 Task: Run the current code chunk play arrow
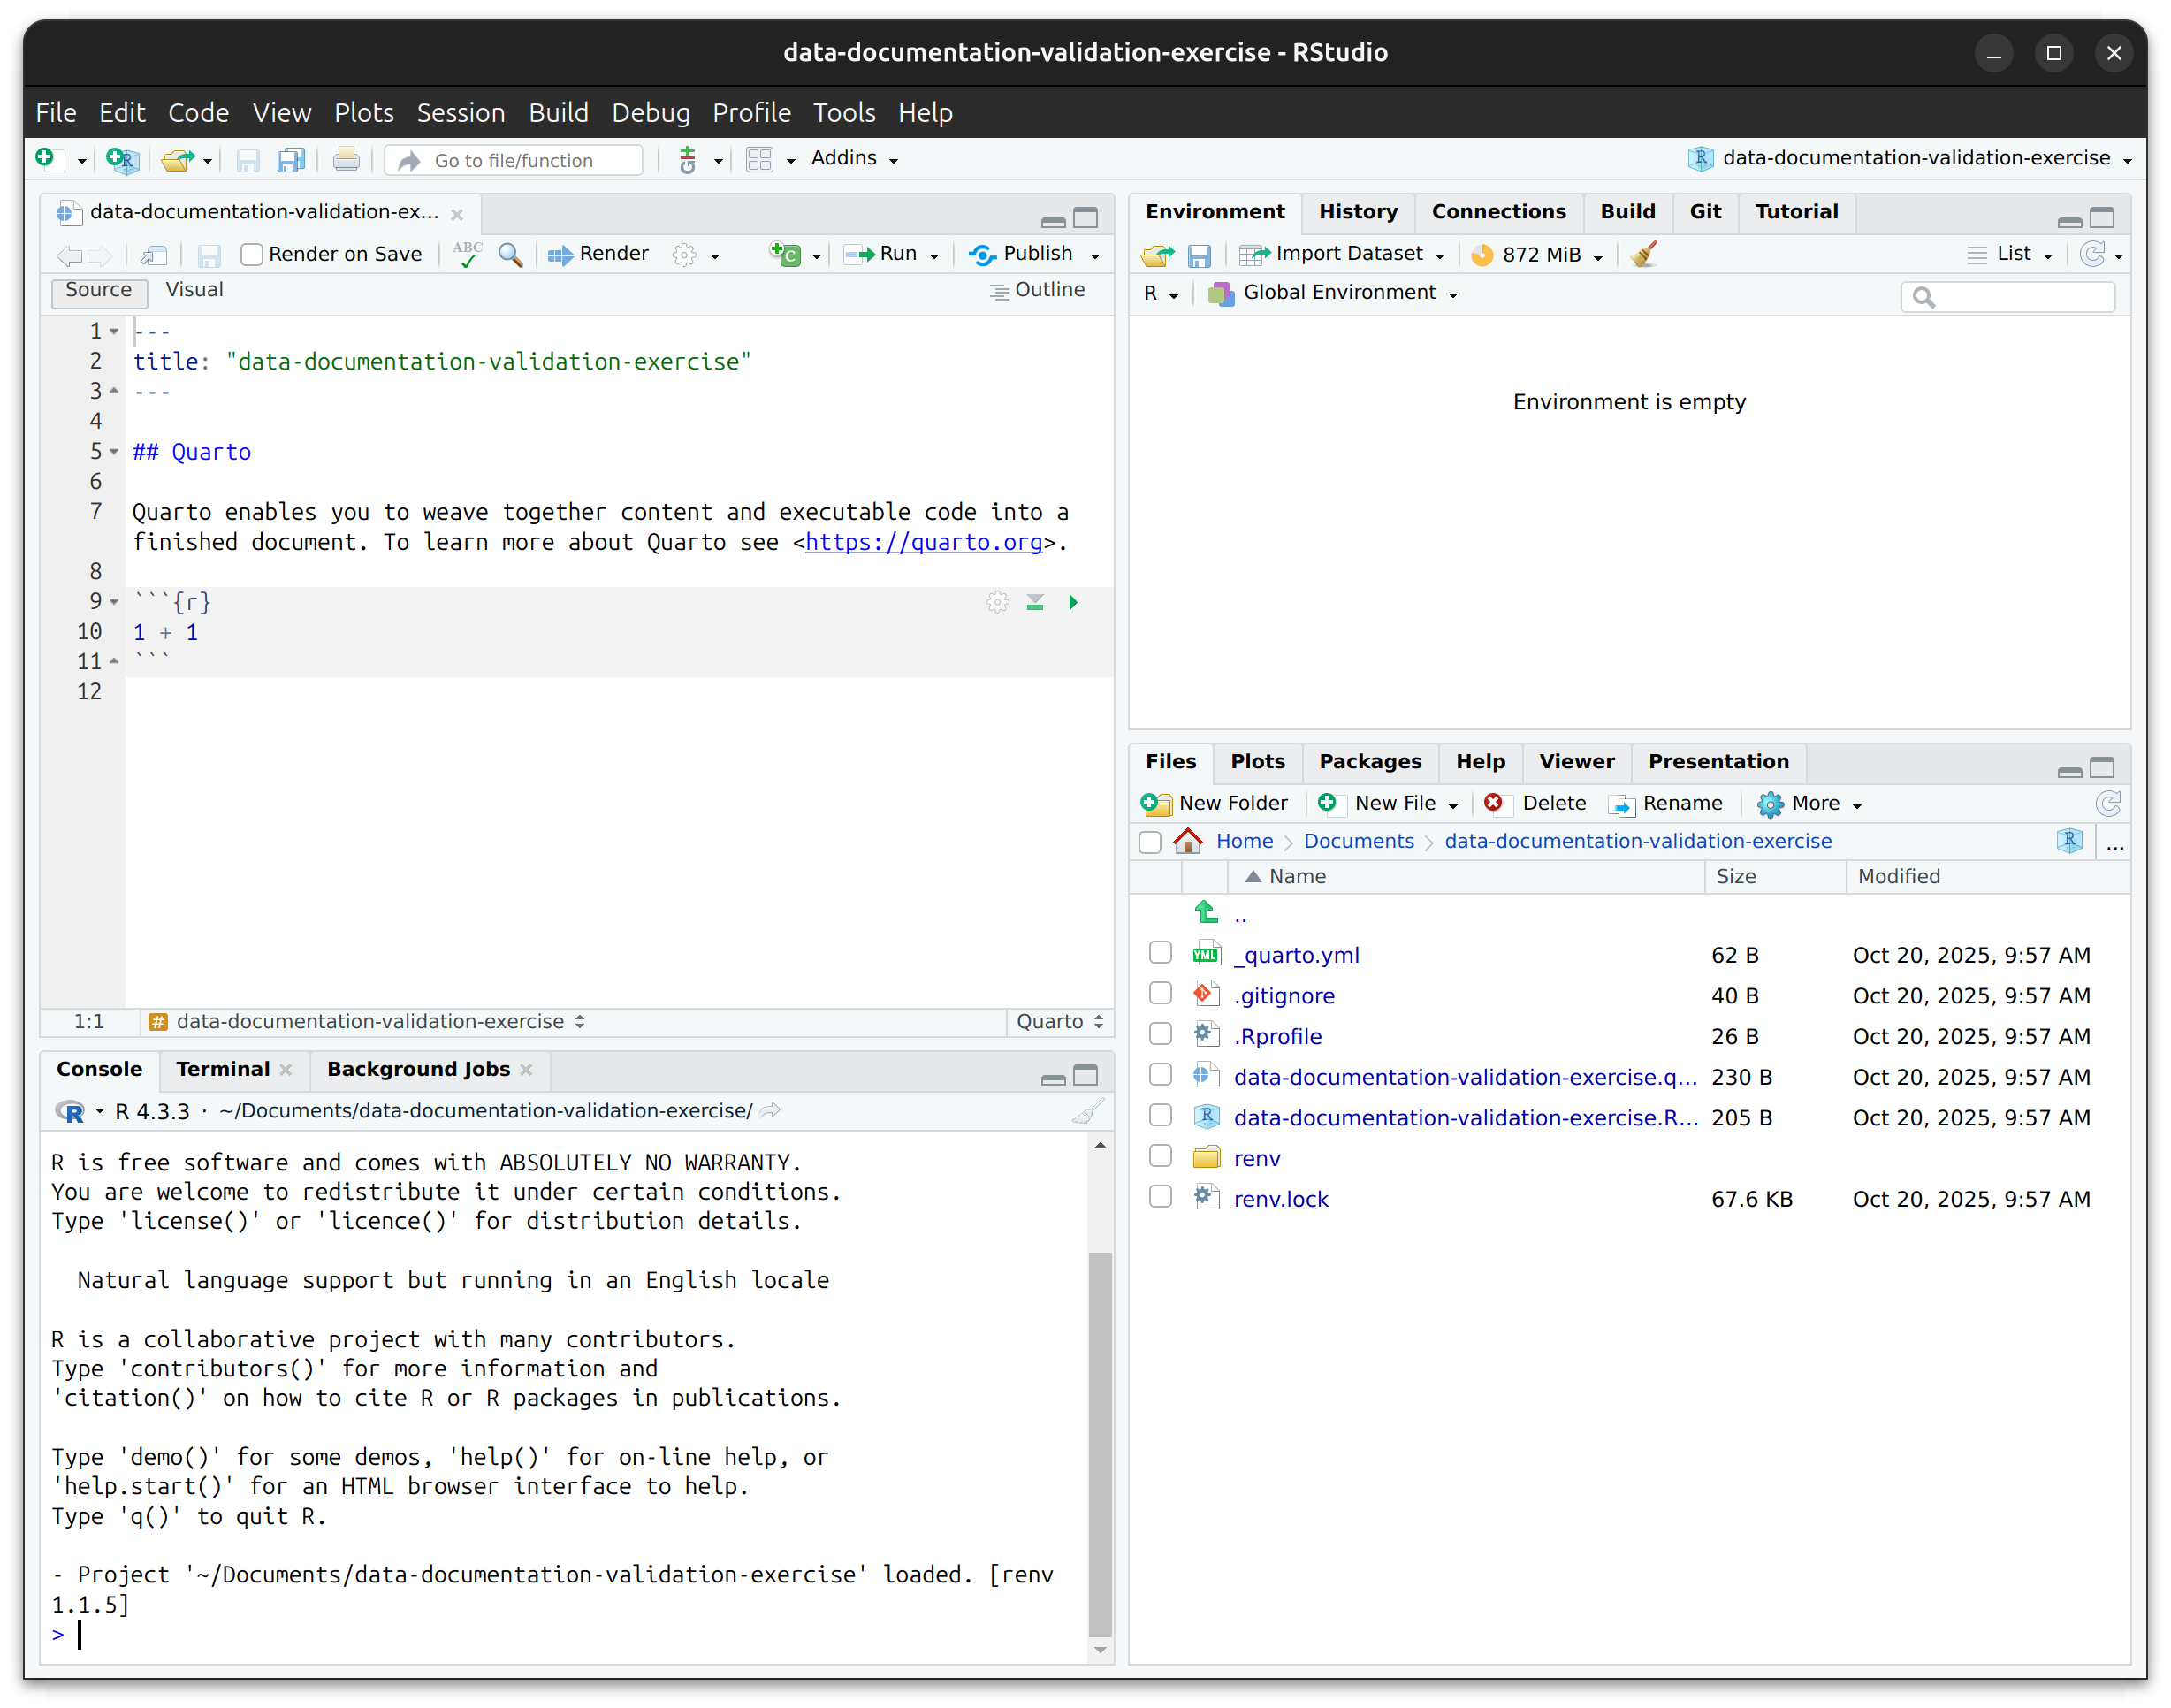[x=1073, y=602]
